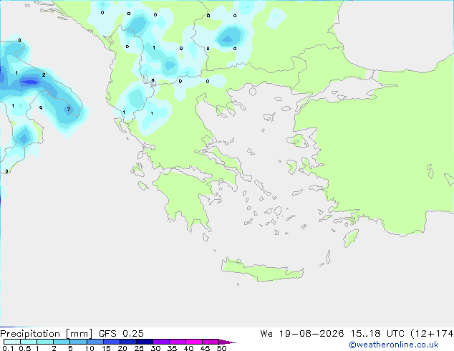This screenshot has width=454, height=351.
Task: Click the 'We 19-08-2026' date text
Action: click(302, 334)
